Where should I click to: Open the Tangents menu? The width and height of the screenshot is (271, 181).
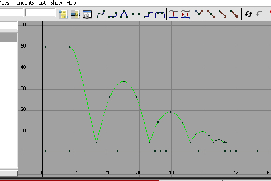click(x=24, y=3)
